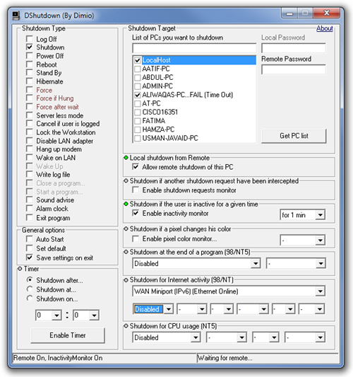353x377 pixels.
Task: Click the Timer group indicator icon
Action: (20, 269)
